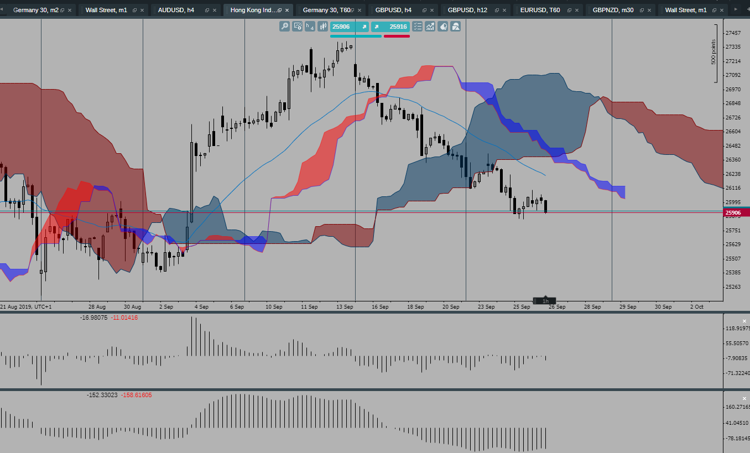
Task: Click the 25263 price axis value
Action: 735,287
